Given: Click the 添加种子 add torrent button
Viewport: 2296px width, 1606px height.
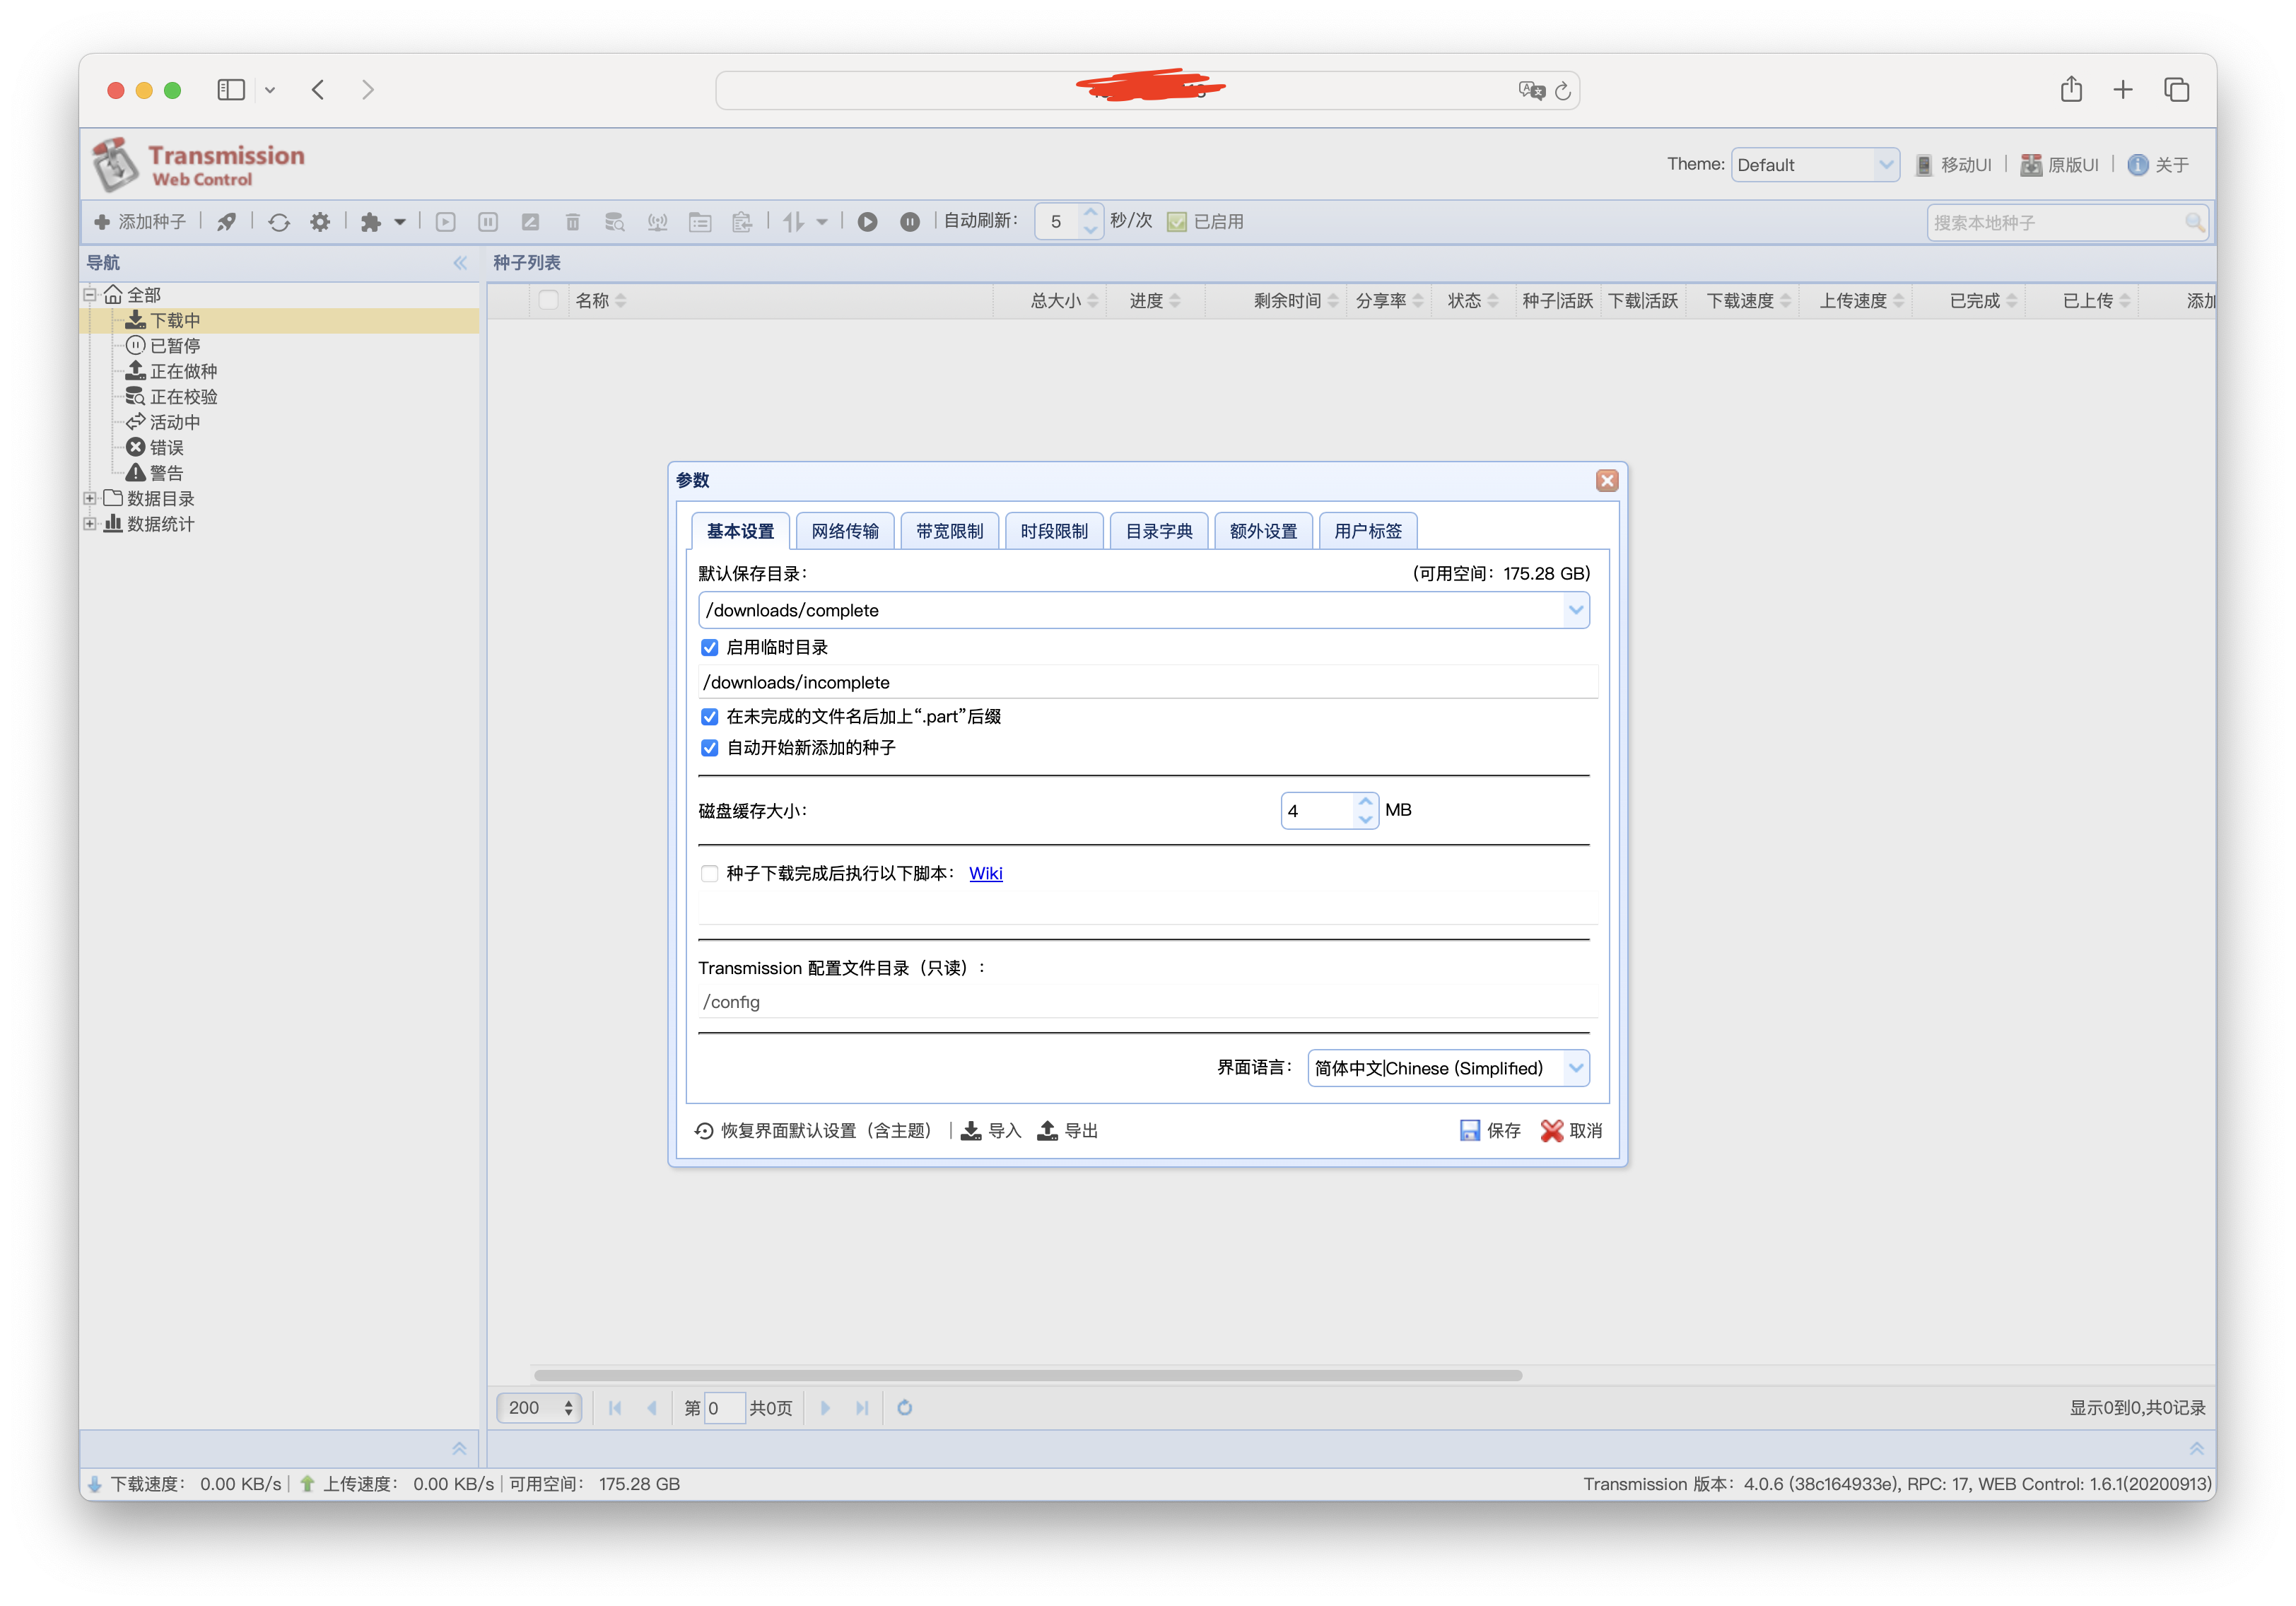Looking at the screenshot, I should coord(139,222).
